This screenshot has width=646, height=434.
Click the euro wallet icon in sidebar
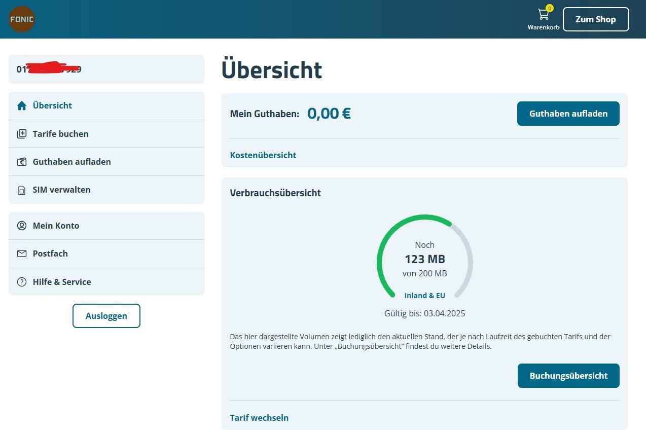[22, 162]
